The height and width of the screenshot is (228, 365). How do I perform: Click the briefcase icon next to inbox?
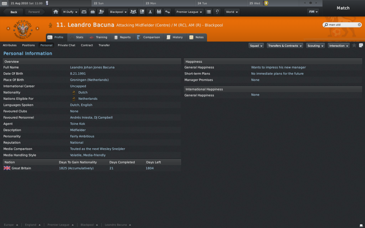pos(93,12)
